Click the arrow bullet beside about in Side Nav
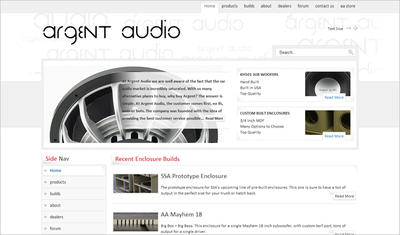This screenshot has width=400, height=235. tap(45, 205)
